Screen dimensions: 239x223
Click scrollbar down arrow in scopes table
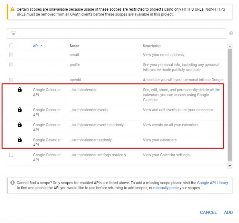pos(230,166)
